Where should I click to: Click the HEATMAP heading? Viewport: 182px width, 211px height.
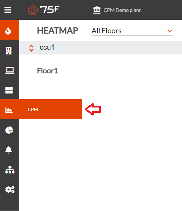coord(58,31)
